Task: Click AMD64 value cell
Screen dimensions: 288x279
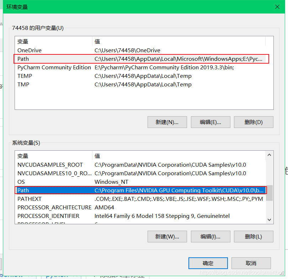Action: [104, 208]
